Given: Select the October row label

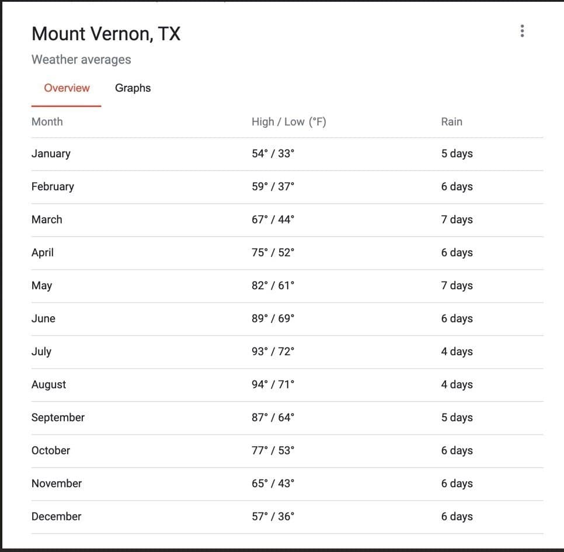Looking at the screenshot, I should 51,450.
